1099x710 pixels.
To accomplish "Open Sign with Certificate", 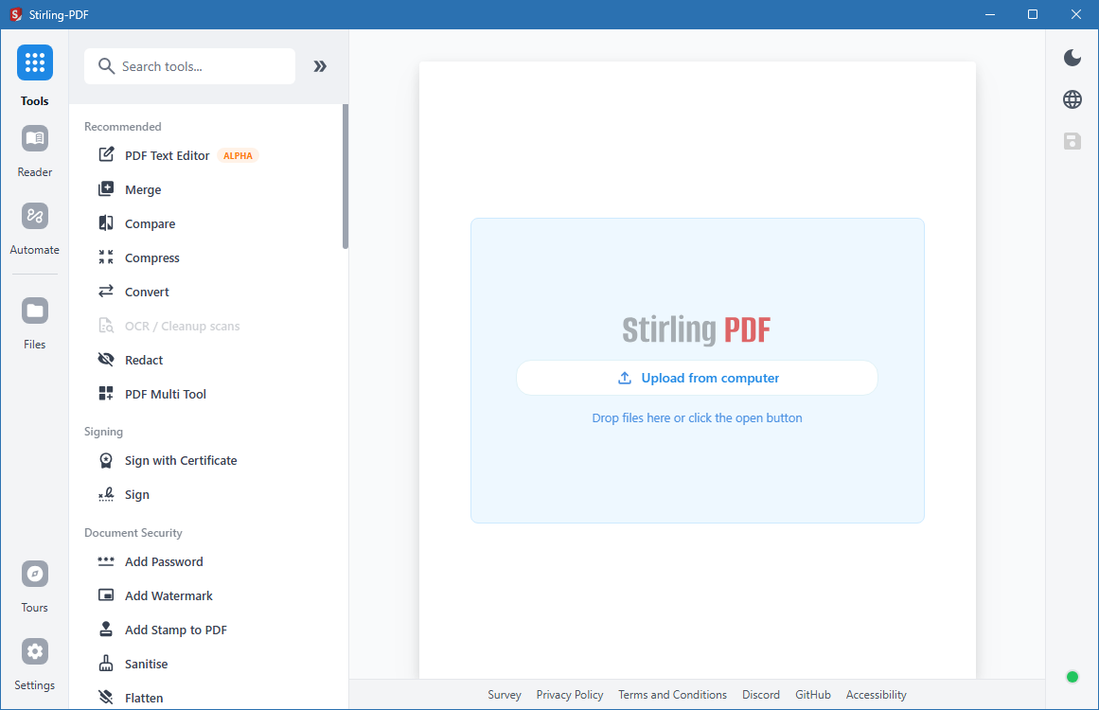I will point(180,460).
